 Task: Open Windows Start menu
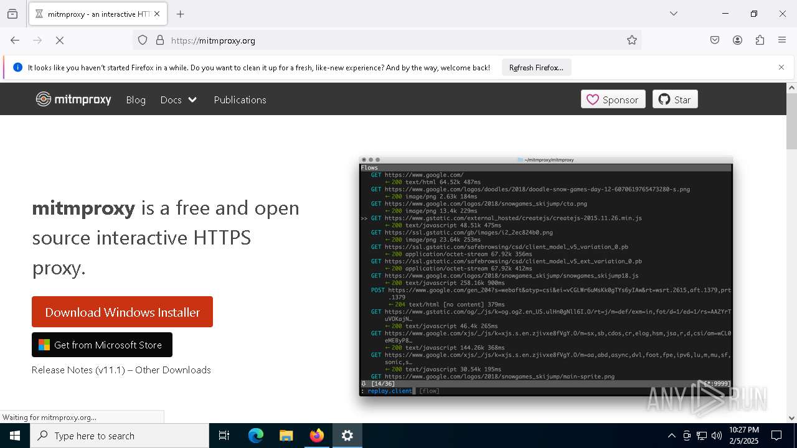coord(15,436)
